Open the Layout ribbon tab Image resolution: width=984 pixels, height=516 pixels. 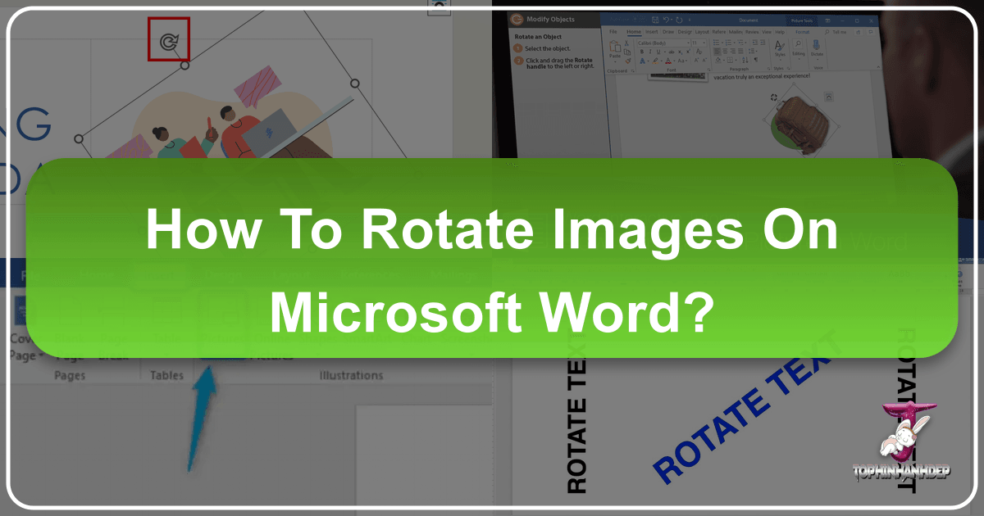tap(703, 32)
